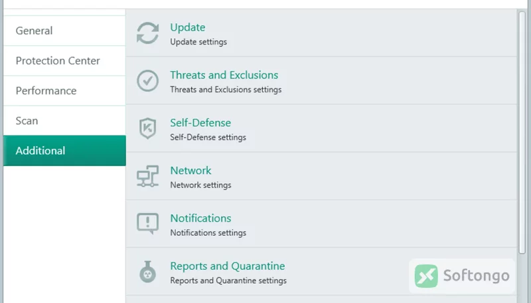
Task: Open the General settings tab
Action: (x=64, y=31)
